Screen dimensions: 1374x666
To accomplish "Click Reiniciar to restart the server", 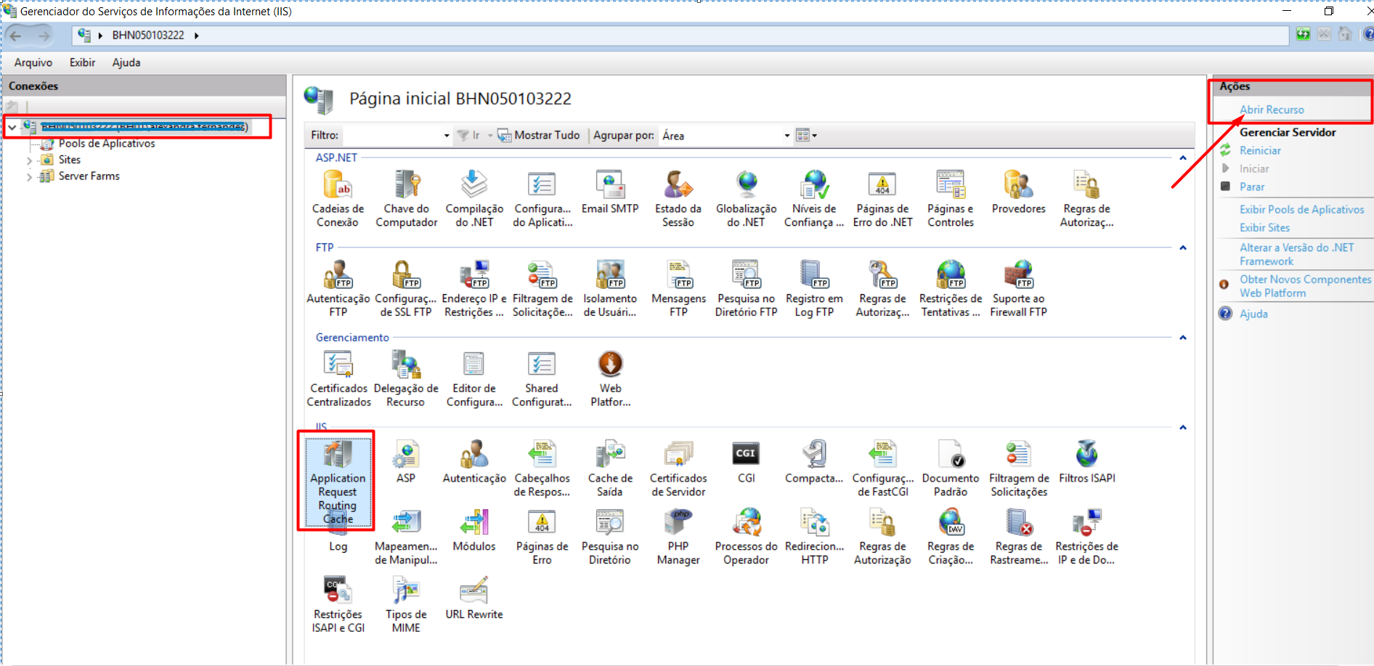I will [1260, 150].
